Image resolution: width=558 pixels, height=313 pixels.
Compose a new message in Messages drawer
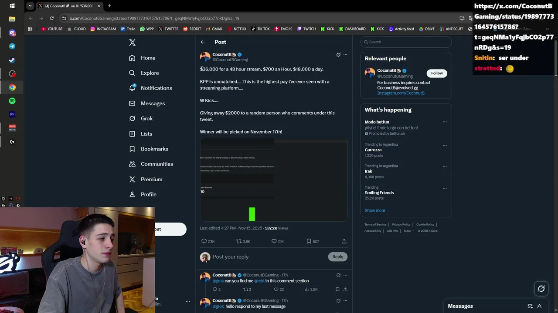tap(530, 306)
